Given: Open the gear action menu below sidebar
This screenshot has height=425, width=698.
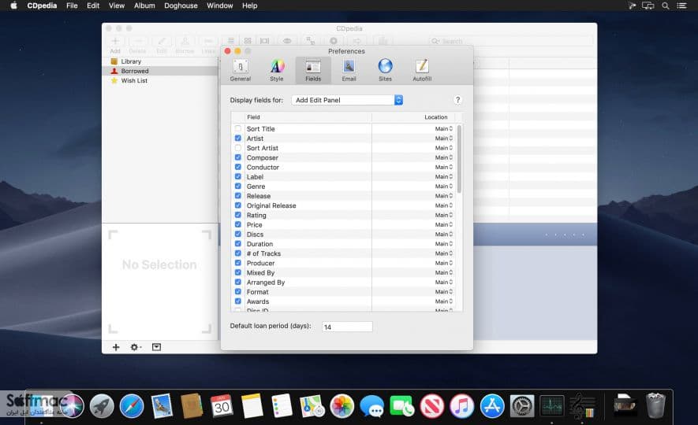Looking at the screenshot, I should 136,347.
